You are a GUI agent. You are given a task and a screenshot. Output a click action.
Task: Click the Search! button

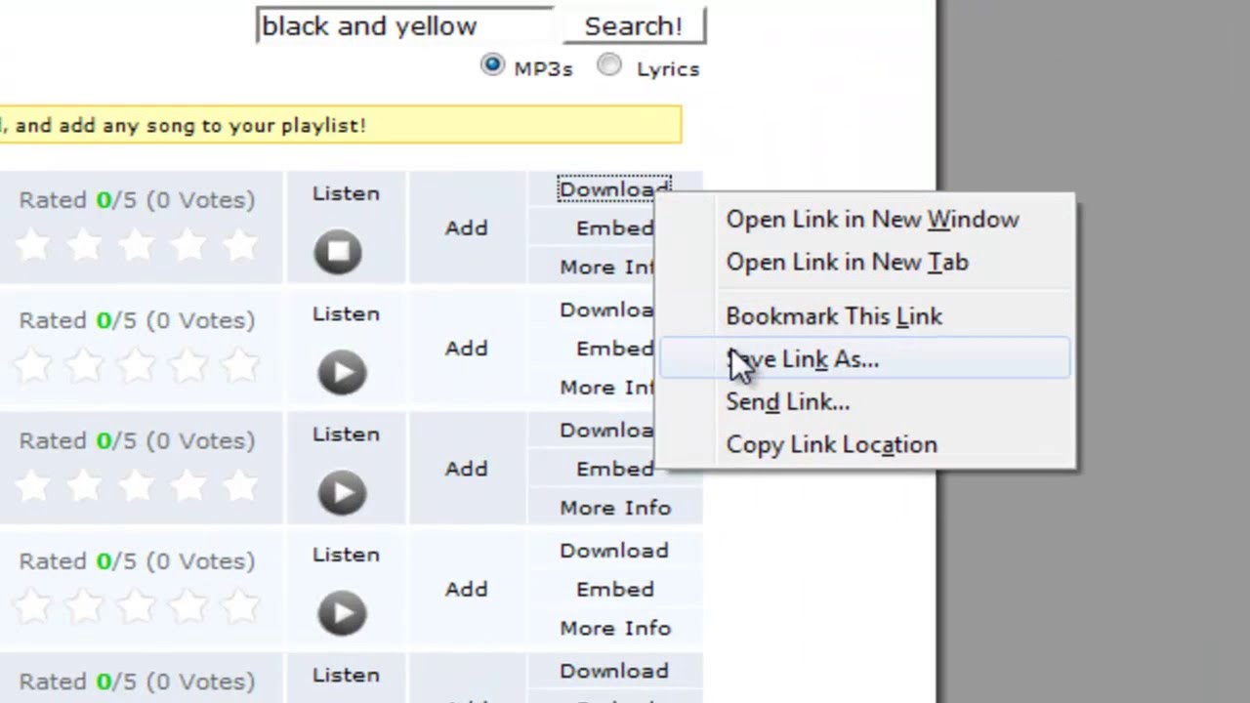(633, 25)
